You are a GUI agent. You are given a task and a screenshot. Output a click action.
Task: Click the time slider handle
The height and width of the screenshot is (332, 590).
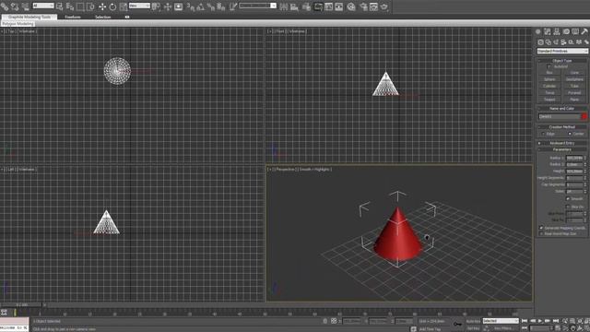[22, 305]
